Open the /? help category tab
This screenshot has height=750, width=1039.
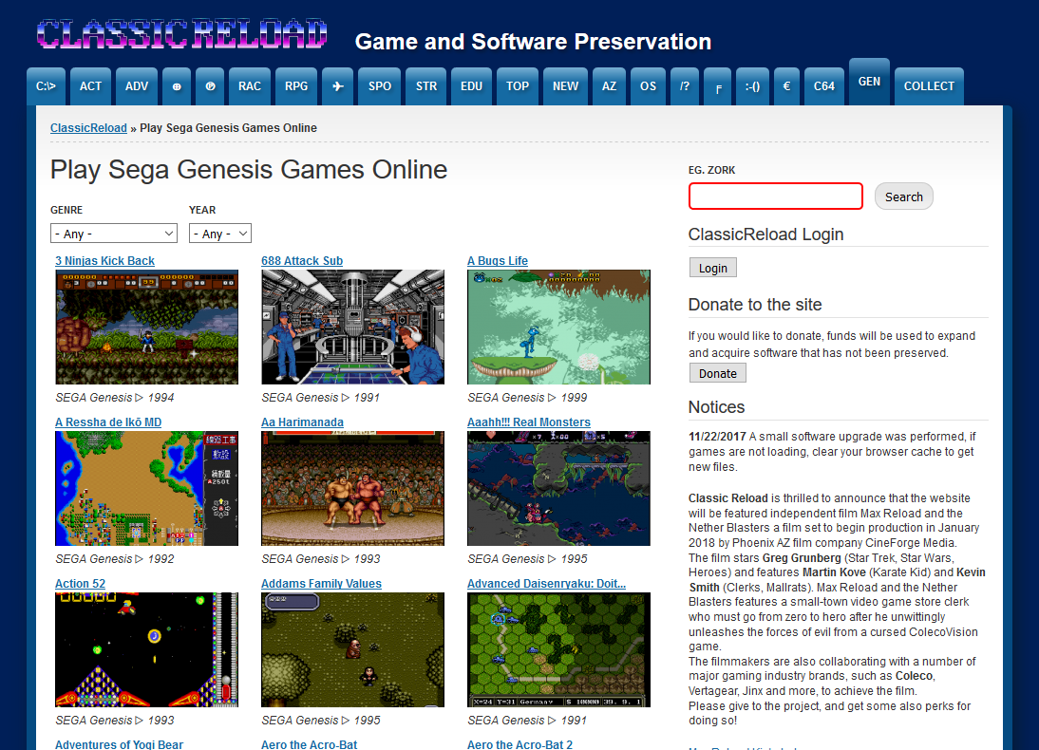coord(685,85)
